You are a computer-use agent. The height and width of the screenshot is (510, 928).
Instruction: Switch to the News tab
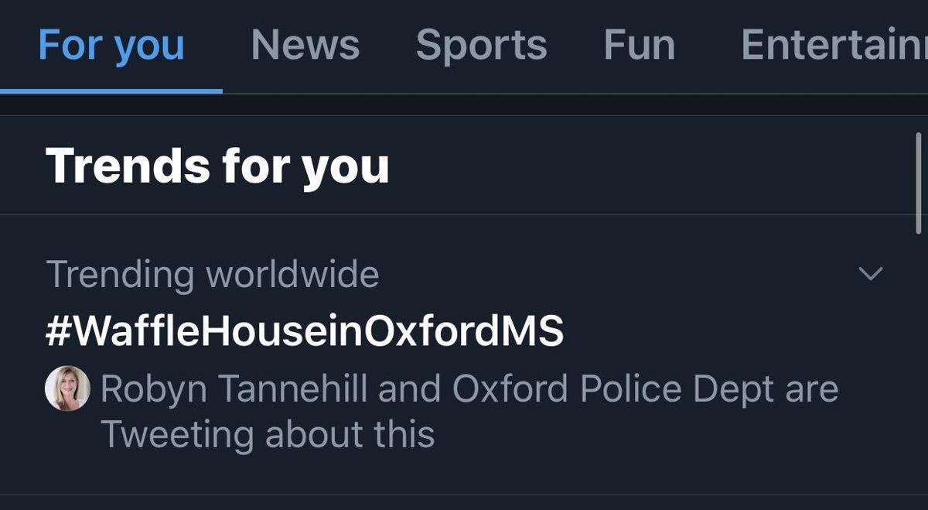pos(305,44)
